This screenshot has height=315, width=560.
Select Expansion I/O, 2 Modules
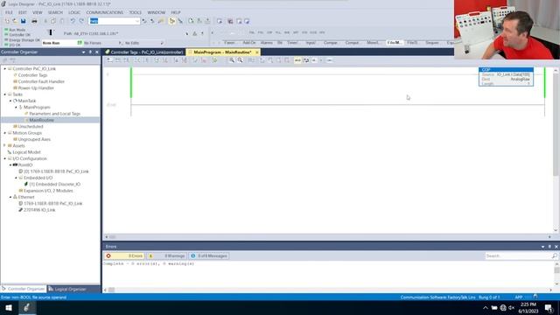point(48,191)
